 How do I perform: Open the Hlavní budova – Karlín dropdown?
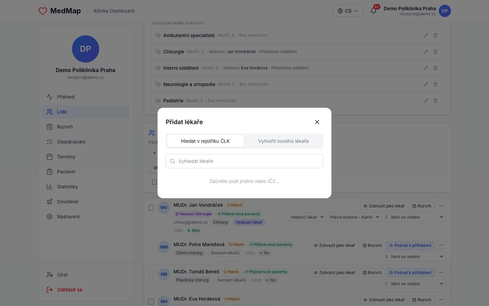tap(354, 217)
